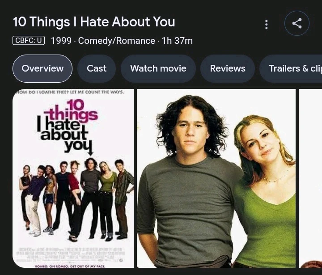
Task: Open the Trailers & clips tab
Action: point(291,68)
